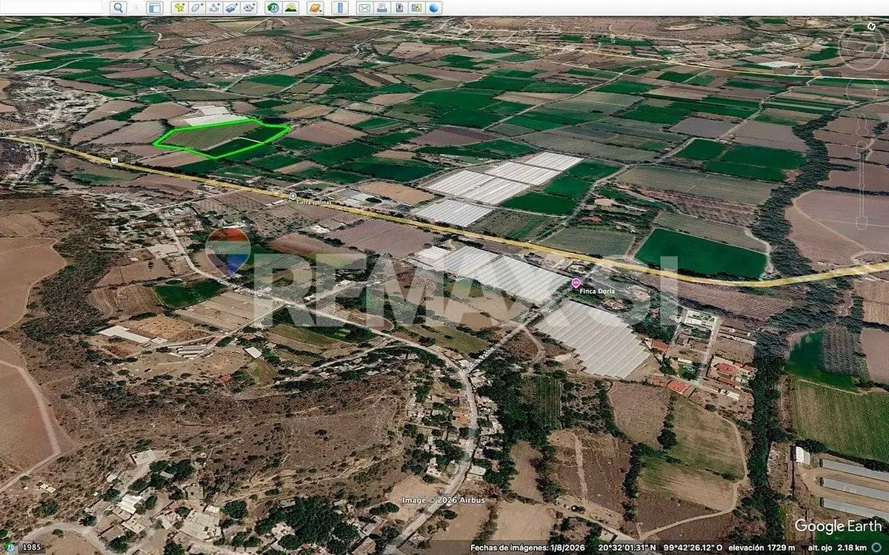Click the Tierra y almas place marker
This screenshot has height=555, width=889.
pos(293,196)
